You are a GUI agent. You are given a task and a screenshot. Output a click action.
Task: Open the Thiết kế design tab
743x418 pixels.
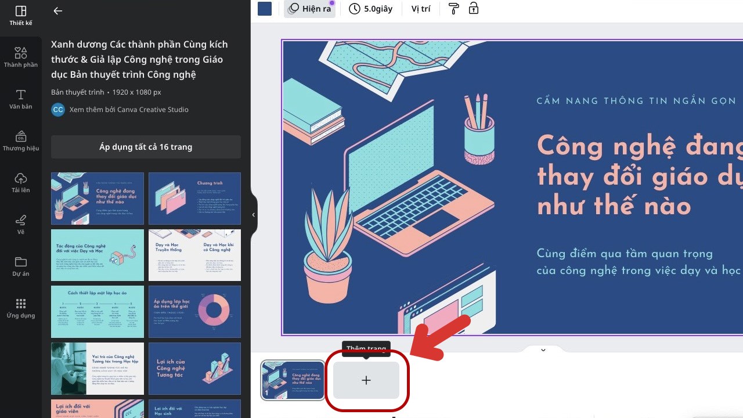click(21, 16)
